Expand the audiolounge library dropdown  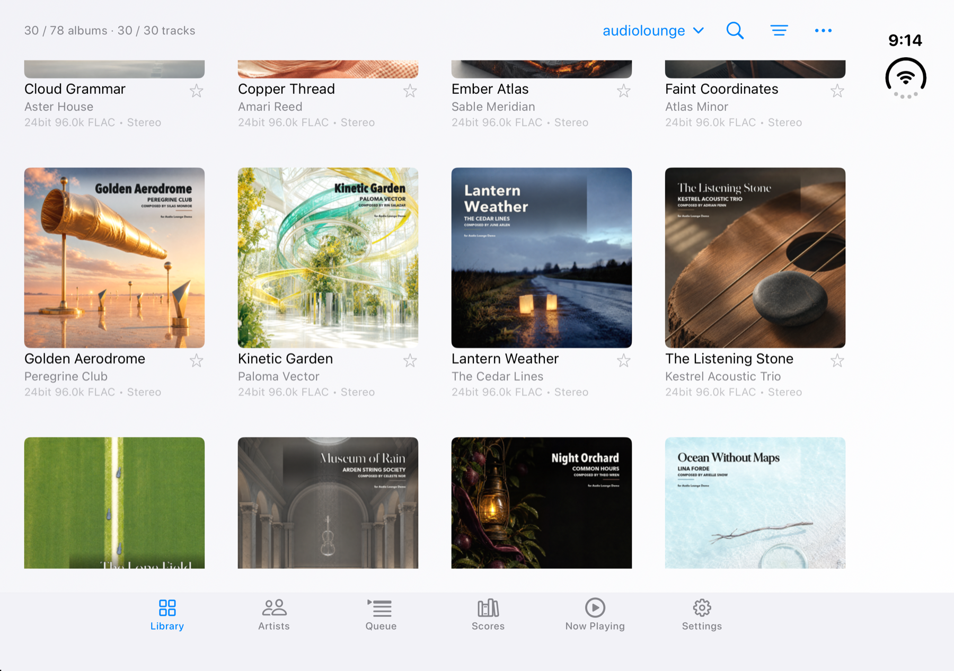coord(653,31)
